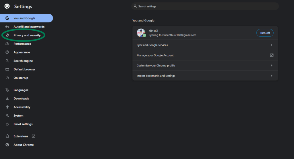The height and width of the screenshot is (159, 294).
Task: Click the Reset settings icon
Action: click(x=7, y=124)
